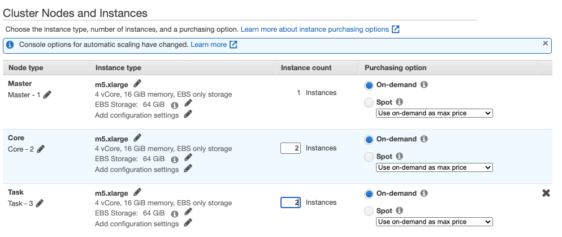The height and width of the screenshot is (237, 562).
Task: Remove the Task node row with X
Action: click(546, 193)
